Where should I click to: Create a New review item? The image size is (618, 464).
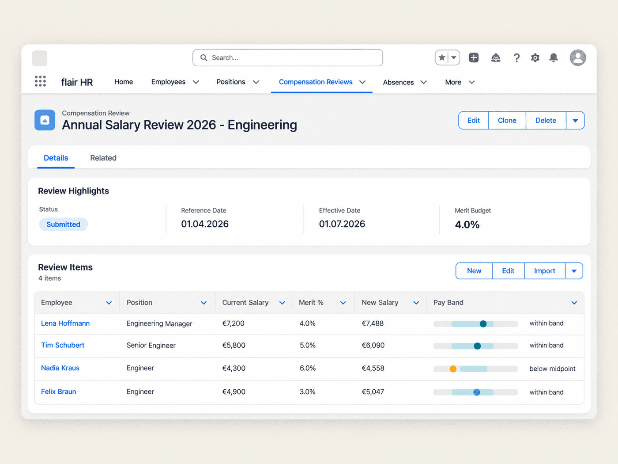tap(474, 271)
